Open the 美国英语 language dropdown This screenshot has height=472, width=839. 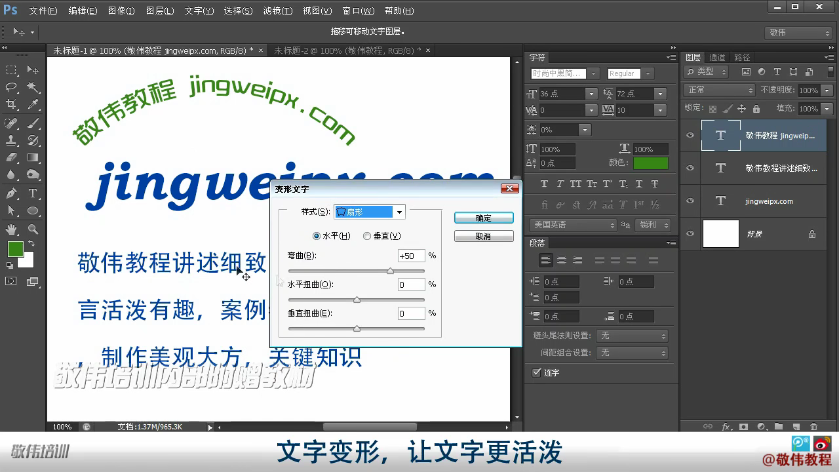click(x=573, y=225)
